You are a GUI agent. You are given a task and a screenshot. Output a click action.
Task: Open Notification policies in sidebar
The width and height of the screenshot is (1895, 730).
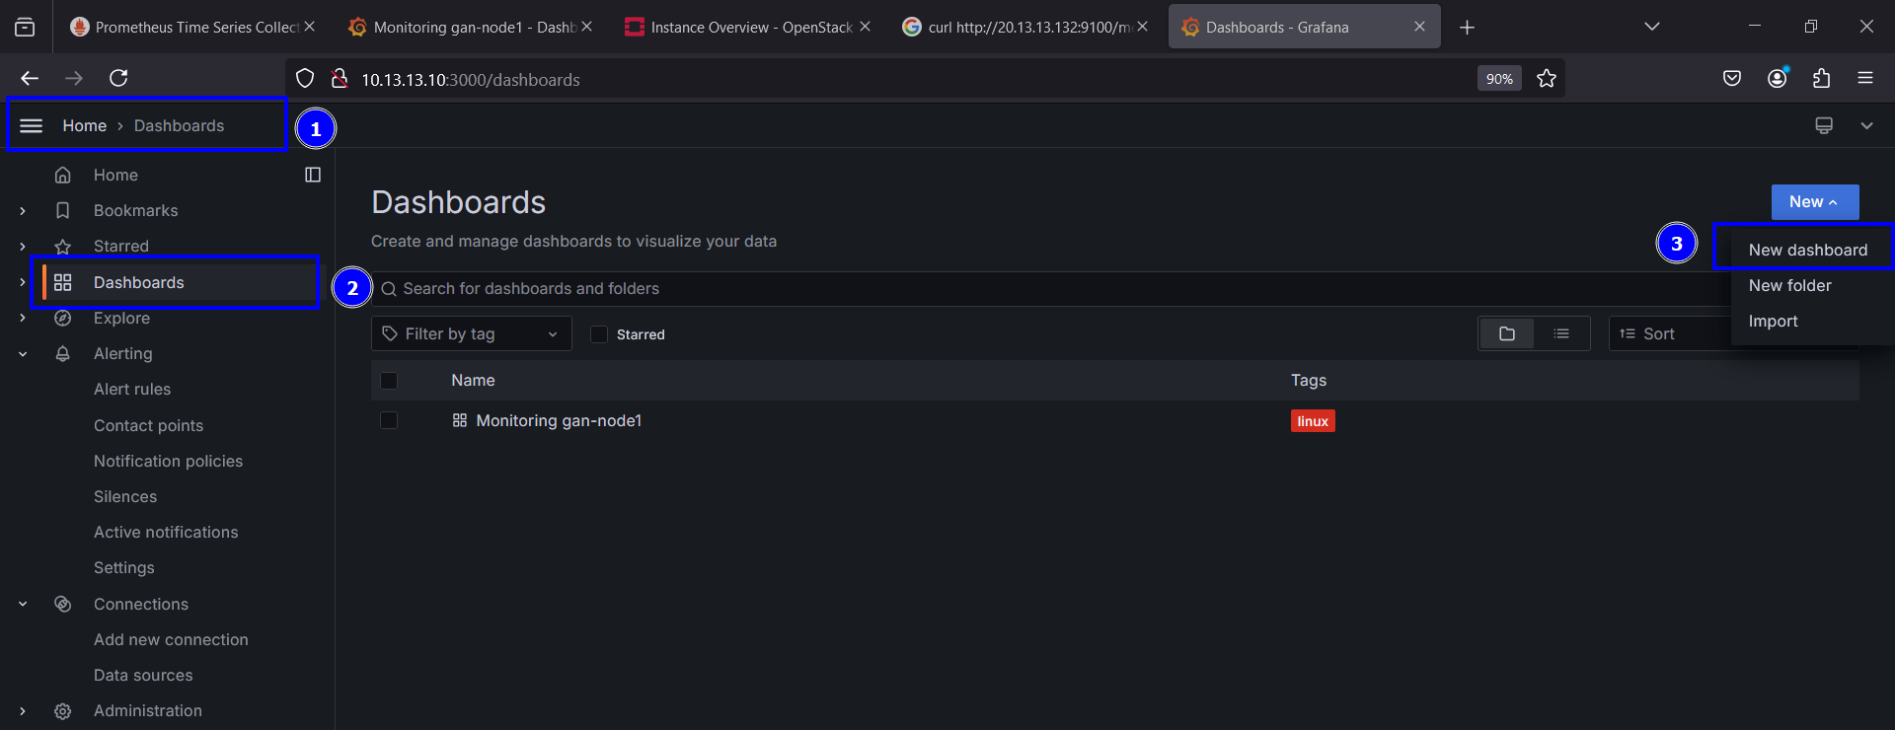click(168, 461)
